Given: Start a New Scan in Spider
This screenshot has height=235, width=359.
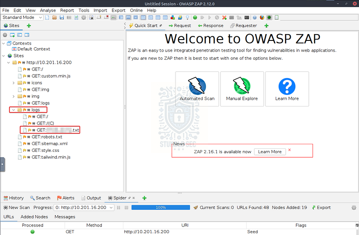Looking at the screenshot, I should point(17,208).
